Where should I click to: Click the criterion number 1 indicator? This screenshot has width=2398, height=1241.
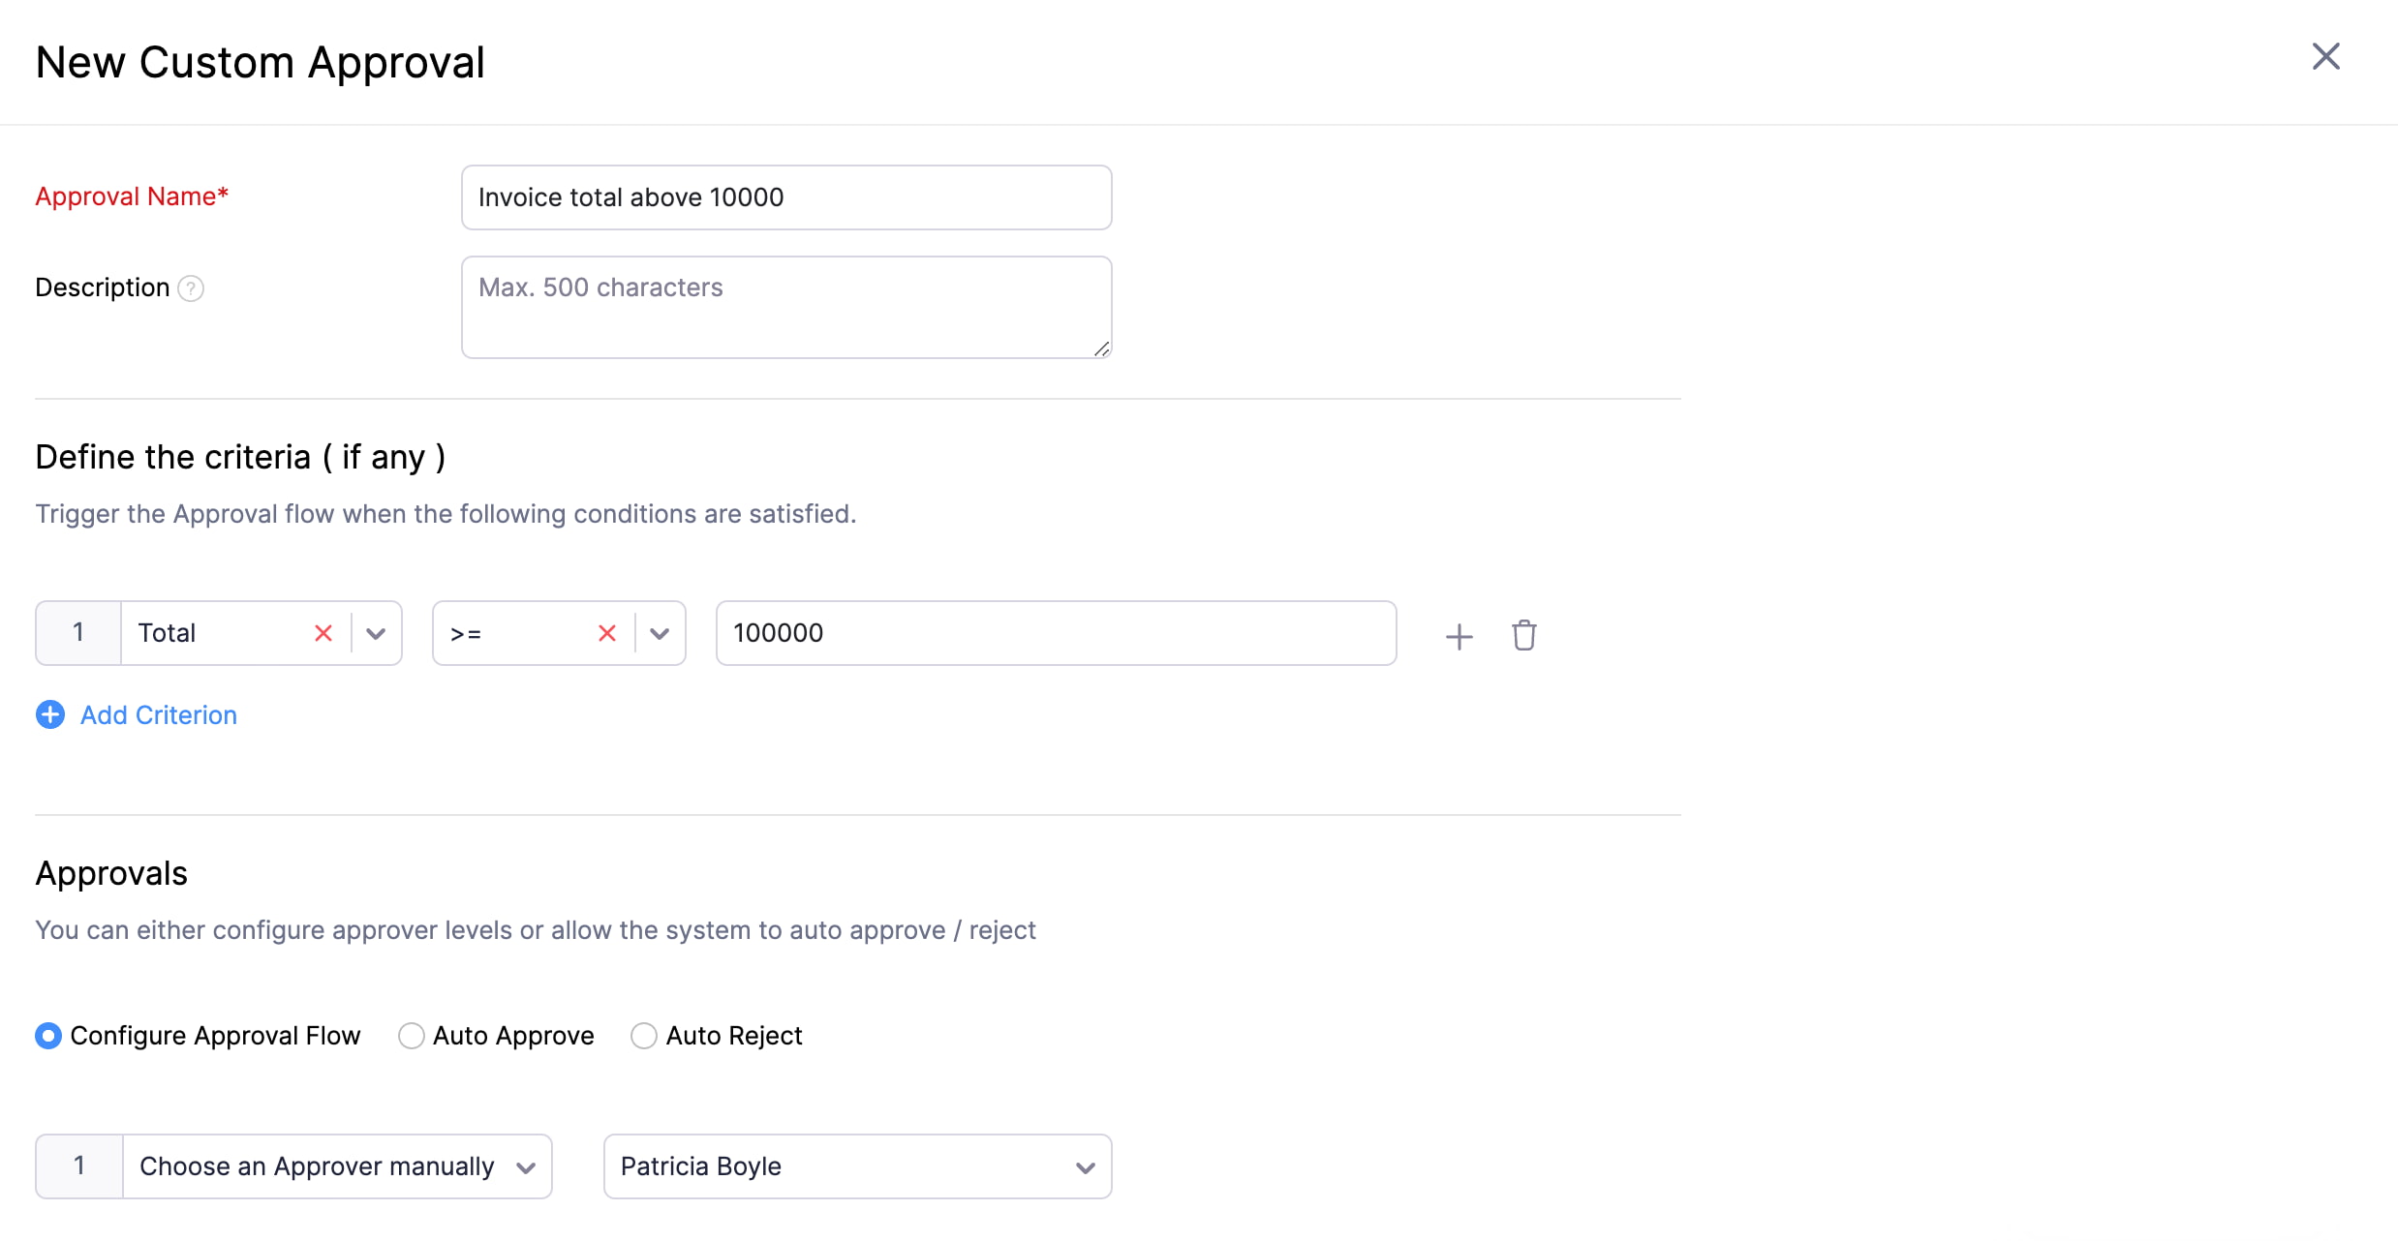tap(77, 633)
